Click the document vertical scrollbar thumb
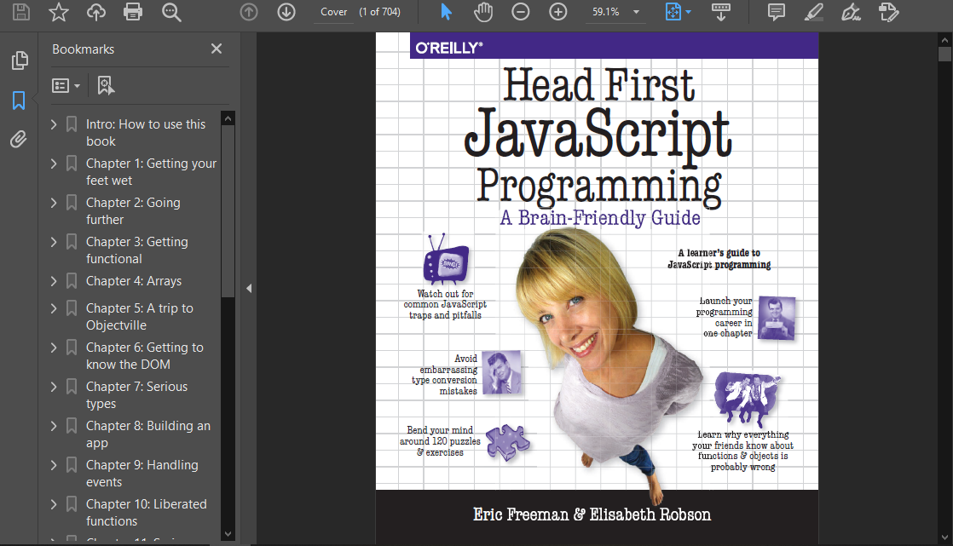The width and height of the screenshot is (953, 546). click(x=944, y=55)
